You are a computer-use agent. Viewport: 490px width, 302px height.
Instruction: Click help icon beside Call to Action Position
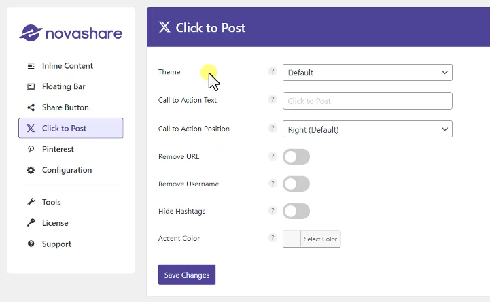click(x=273, y=128)
